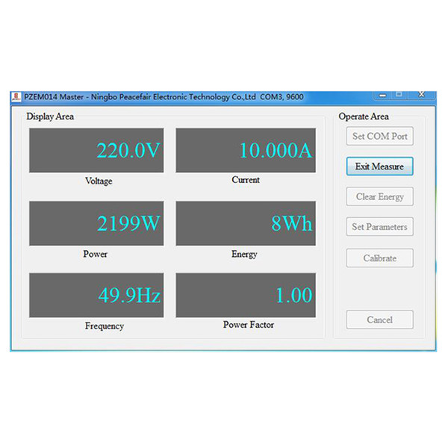Click the Energy label

tap(244, 255)
